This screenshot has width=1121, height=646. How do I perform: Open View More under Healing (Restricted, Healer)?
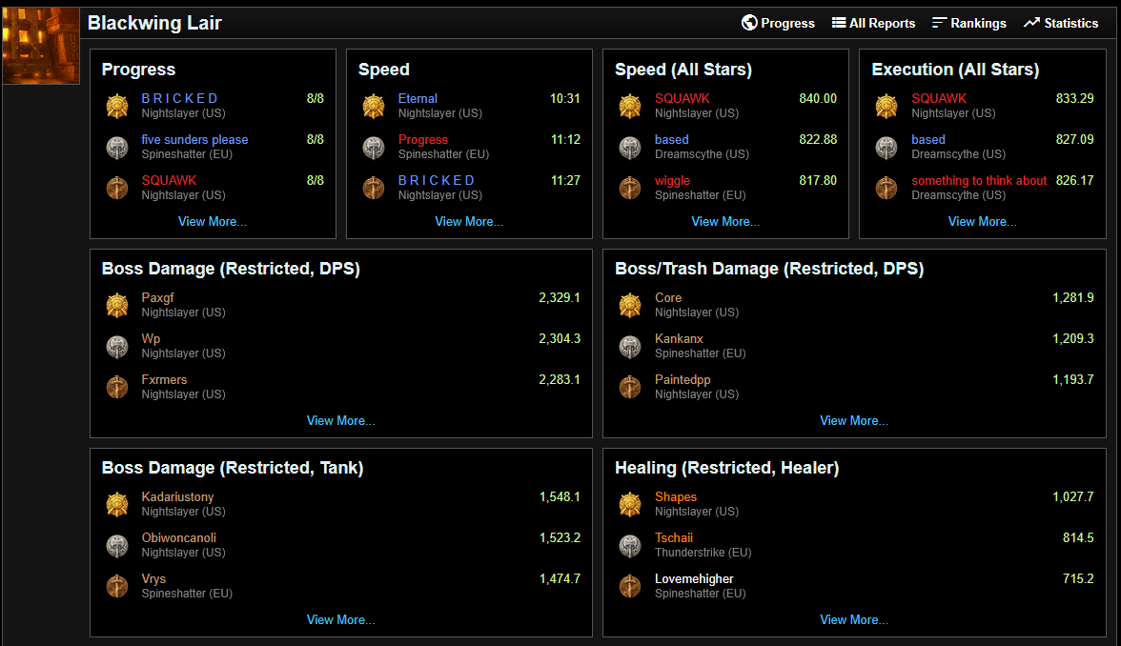coord(854,620)
